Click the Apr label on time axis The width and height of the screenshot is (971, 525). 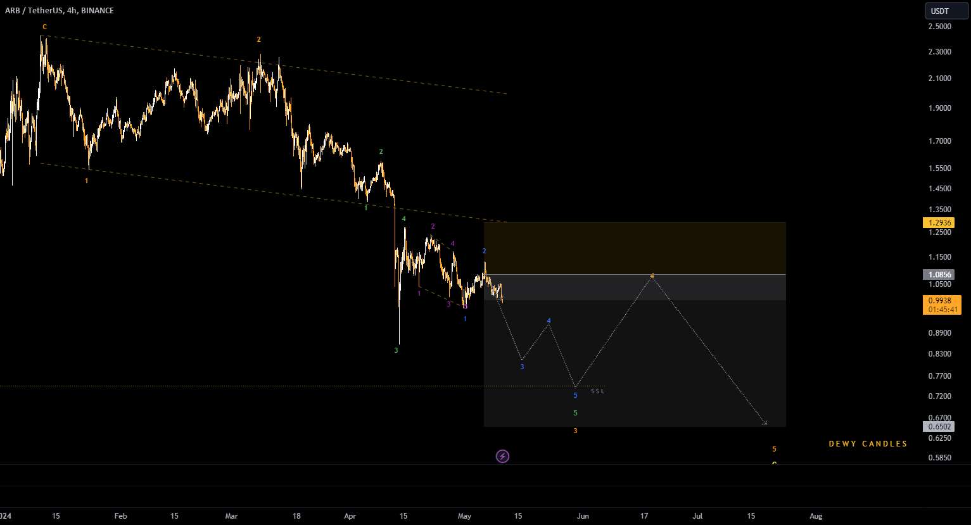[350, 516]
